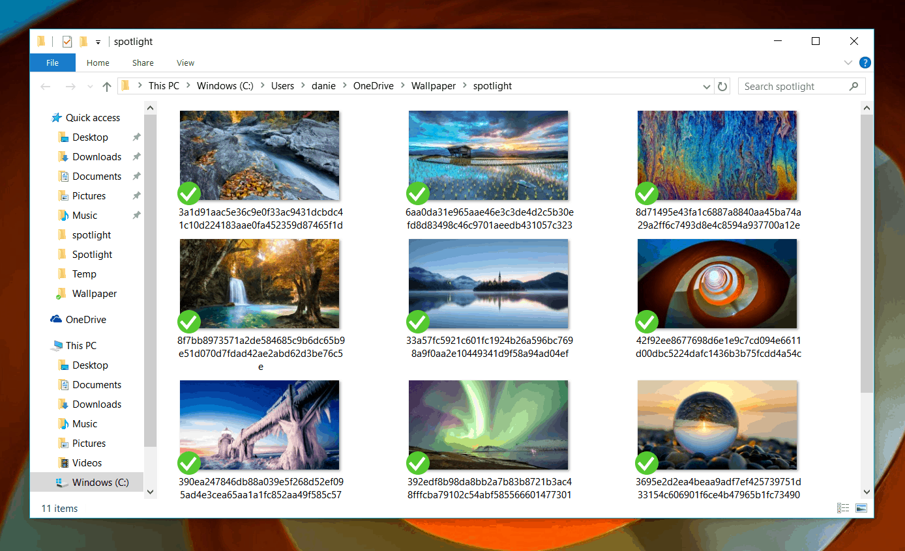Expand the ribbon using the chevron
The image size is (905, 551).
[848, 63]
